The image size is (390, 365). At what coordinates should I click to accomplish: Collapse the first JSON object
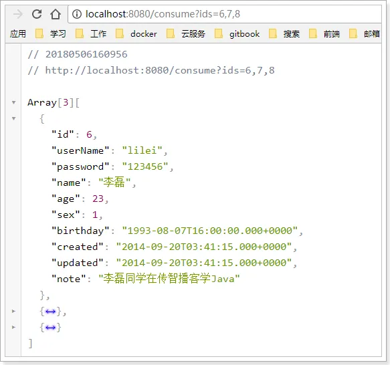point(14,118)
